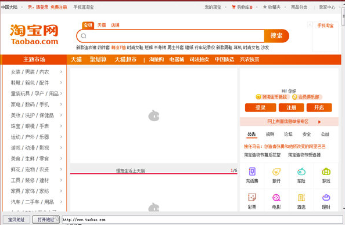Click the main carousel banner placeholder
Viewport: 345px width, 225px height.
pos(153,115)
